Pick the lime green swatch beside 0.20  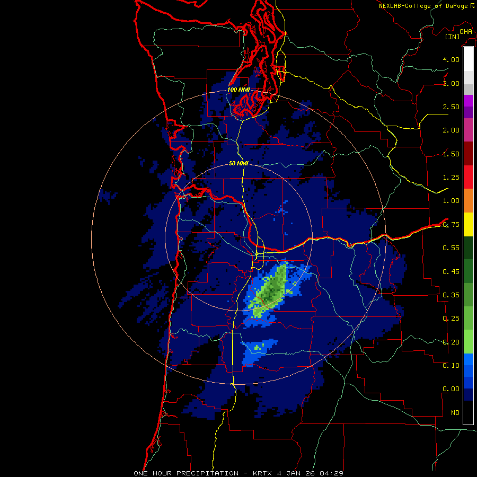468,342
